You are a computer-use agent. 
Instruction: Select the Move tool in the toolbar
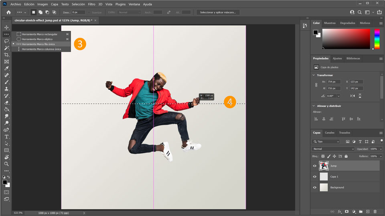6,27
